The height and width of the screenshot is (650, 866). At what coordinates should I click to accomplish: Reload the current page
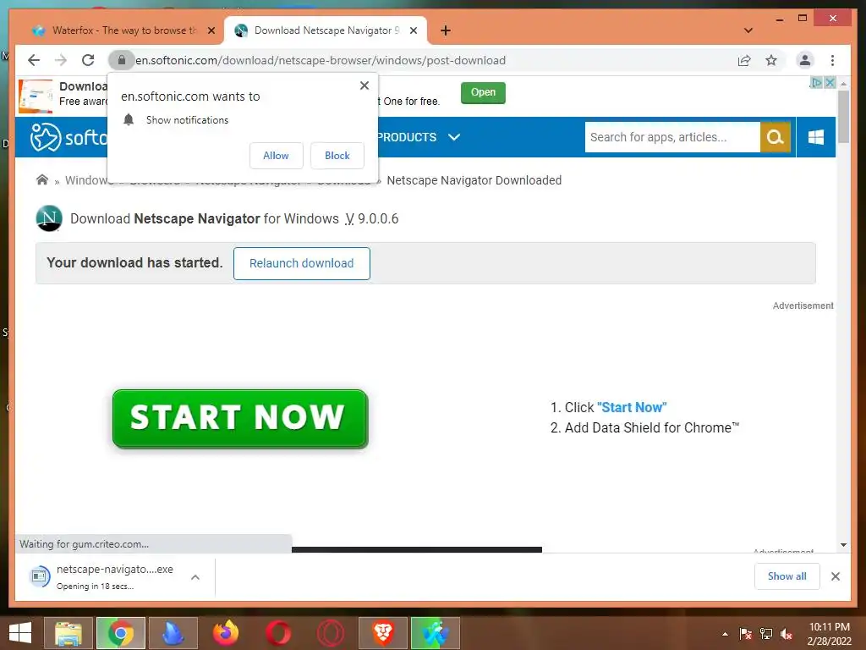click(88, 60)
